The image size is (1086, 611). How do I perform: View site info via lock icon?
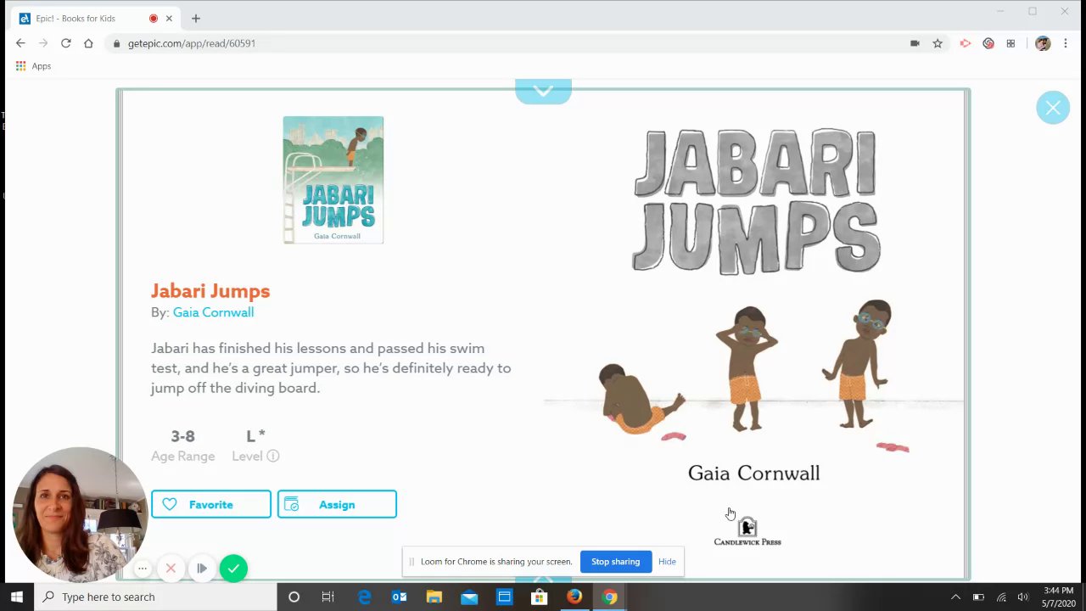point(116,43)
